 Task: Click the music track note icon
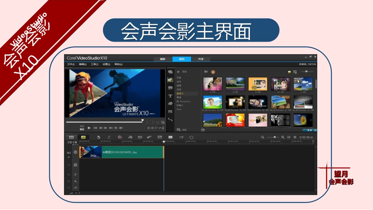(x=75, y=188)
